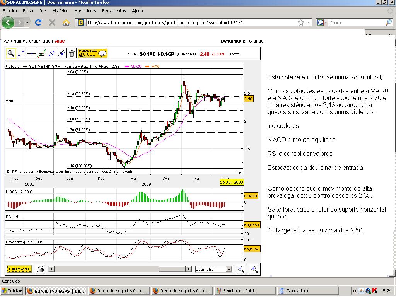Viewport: 396px width, 297px height.
Task: Click the stop loading X icon
Action: coord(52,22)
